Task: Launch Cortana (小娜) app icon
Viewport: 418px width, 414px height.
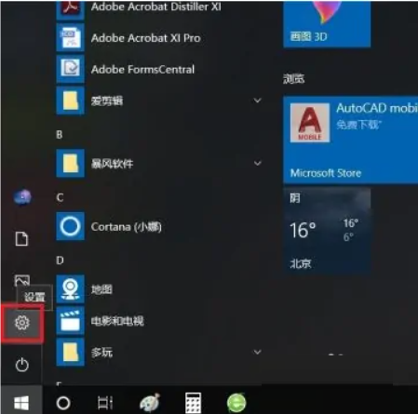Action: coord(71,226)
